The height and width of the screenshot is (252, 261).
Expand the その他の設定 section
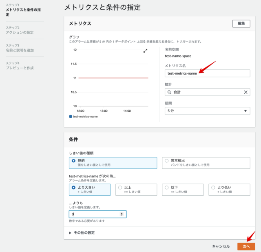(x=82, y=233)
